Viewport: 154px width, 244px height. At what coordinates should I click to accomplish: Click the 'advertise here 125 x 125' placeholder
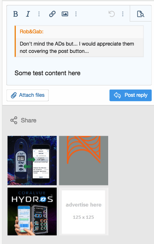[x=83, y=211]
